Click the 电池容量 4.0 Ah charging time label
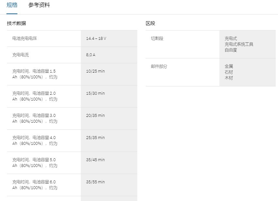The width and height of the screenshot is (278, 201). tap(35, 140)
